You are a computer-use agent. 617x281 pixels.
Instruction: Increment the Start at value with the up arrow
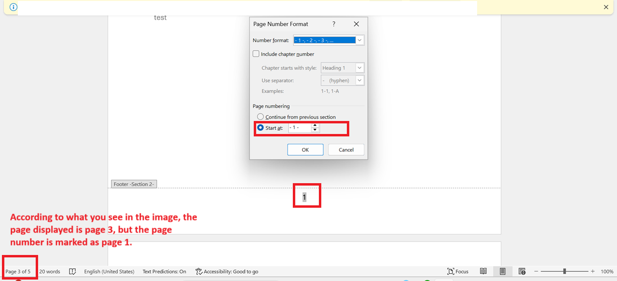(x=315, y=125)
